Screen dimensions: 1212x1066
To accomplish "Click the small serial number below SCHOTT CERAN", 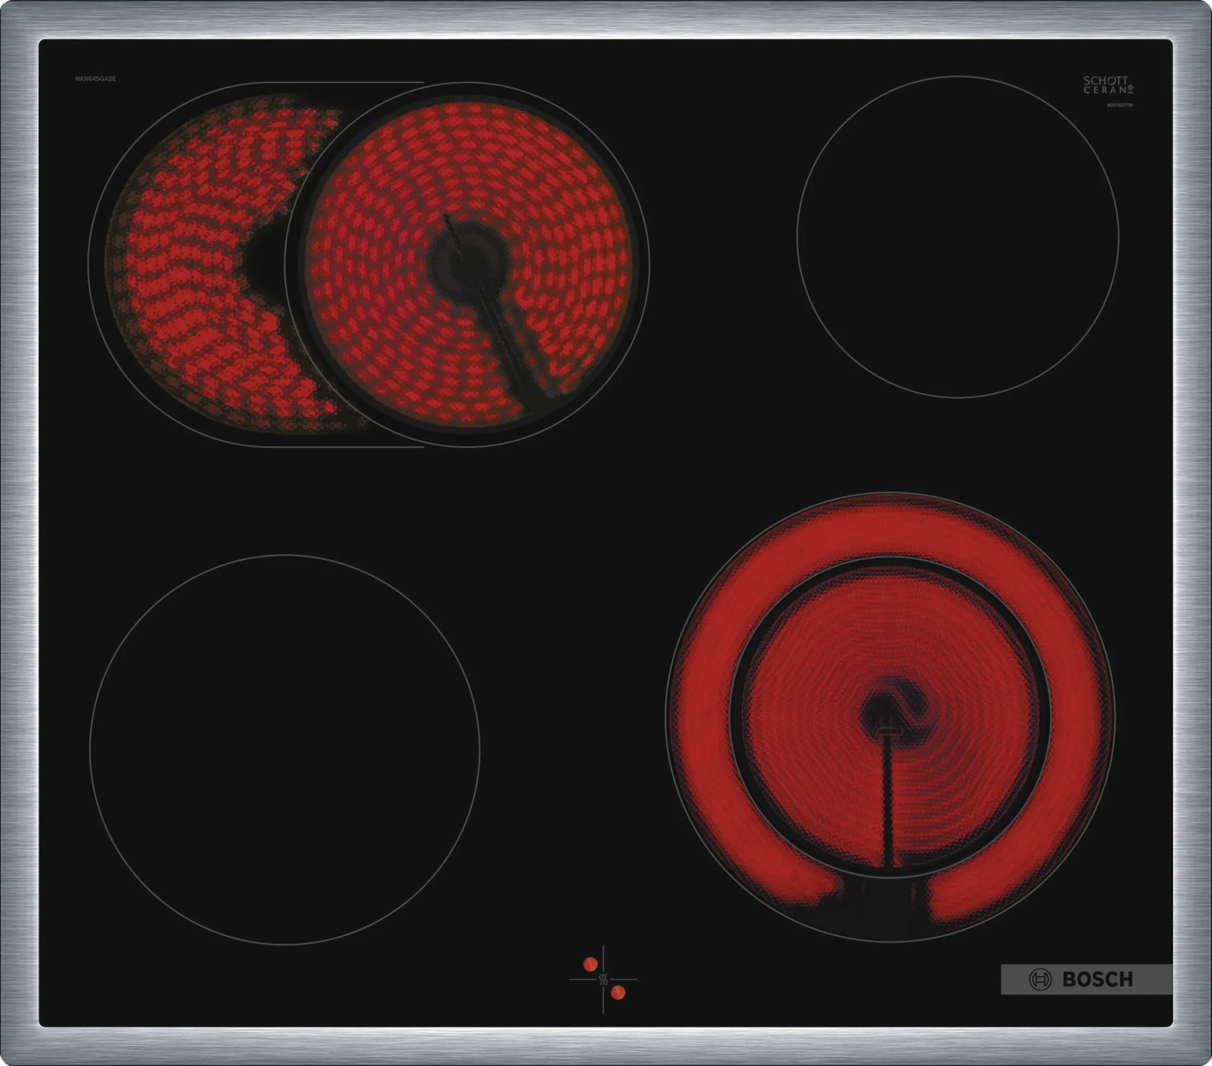I will [1120, 105].
